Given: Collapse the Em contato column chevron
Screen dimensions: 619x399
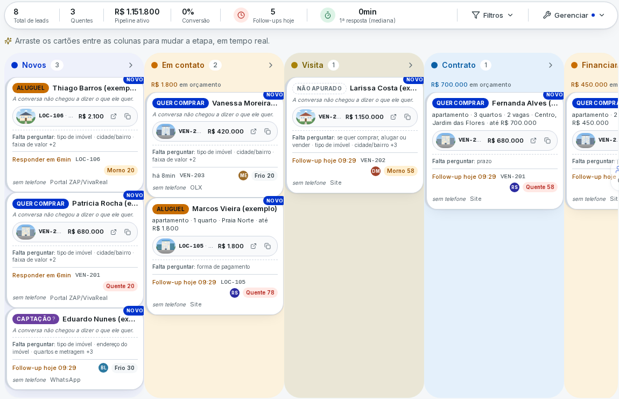Looking at the screenshot, I should pyautogui.click(x=270, y=65).
